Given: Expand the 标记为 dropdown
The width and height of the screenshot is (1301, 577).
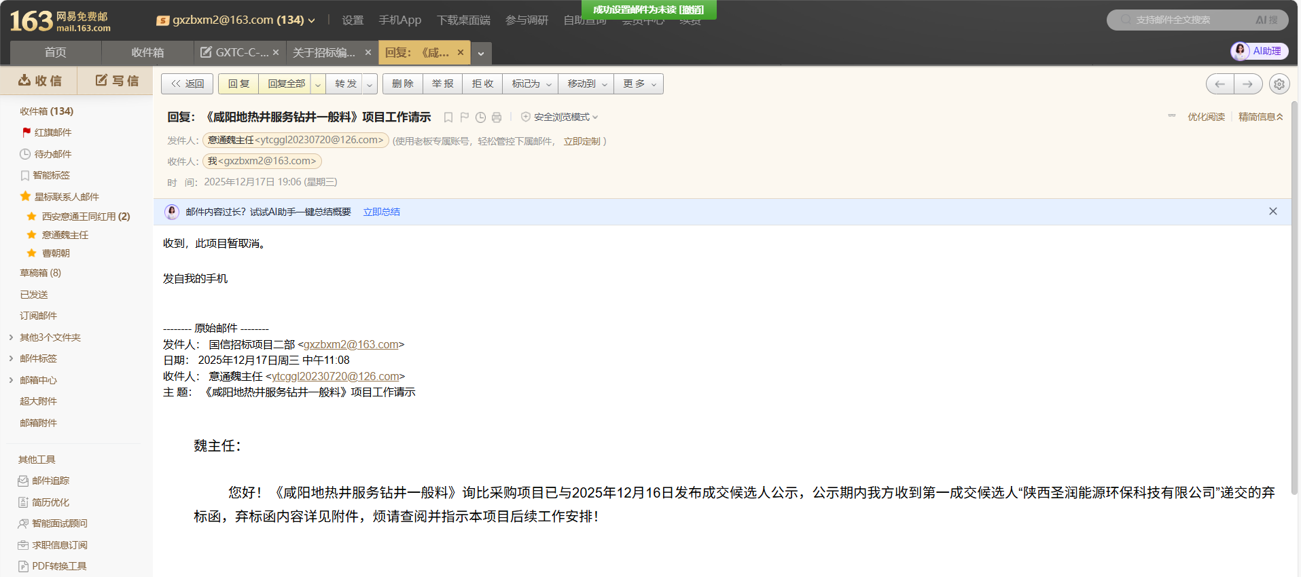Looking at the screenshot, I should coord(531,83).
